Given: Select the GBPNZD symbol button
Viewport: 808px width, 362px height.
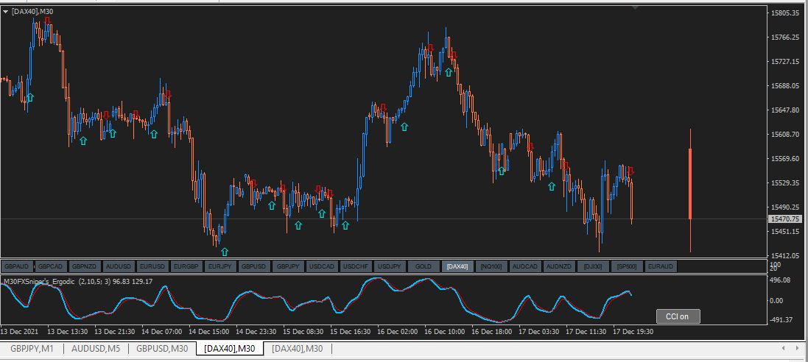Looking at the screenshot, I should pos(84,266).
